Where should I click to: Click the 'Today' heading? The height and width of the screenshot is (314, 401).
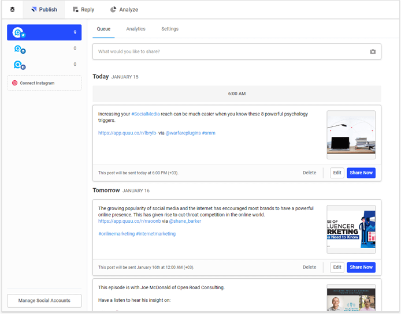click(101, 76)
